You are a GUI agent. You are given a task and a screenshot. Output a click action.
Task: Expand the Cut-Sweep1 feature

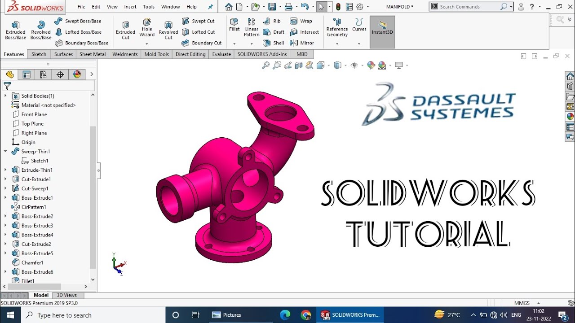coord(5,188)
